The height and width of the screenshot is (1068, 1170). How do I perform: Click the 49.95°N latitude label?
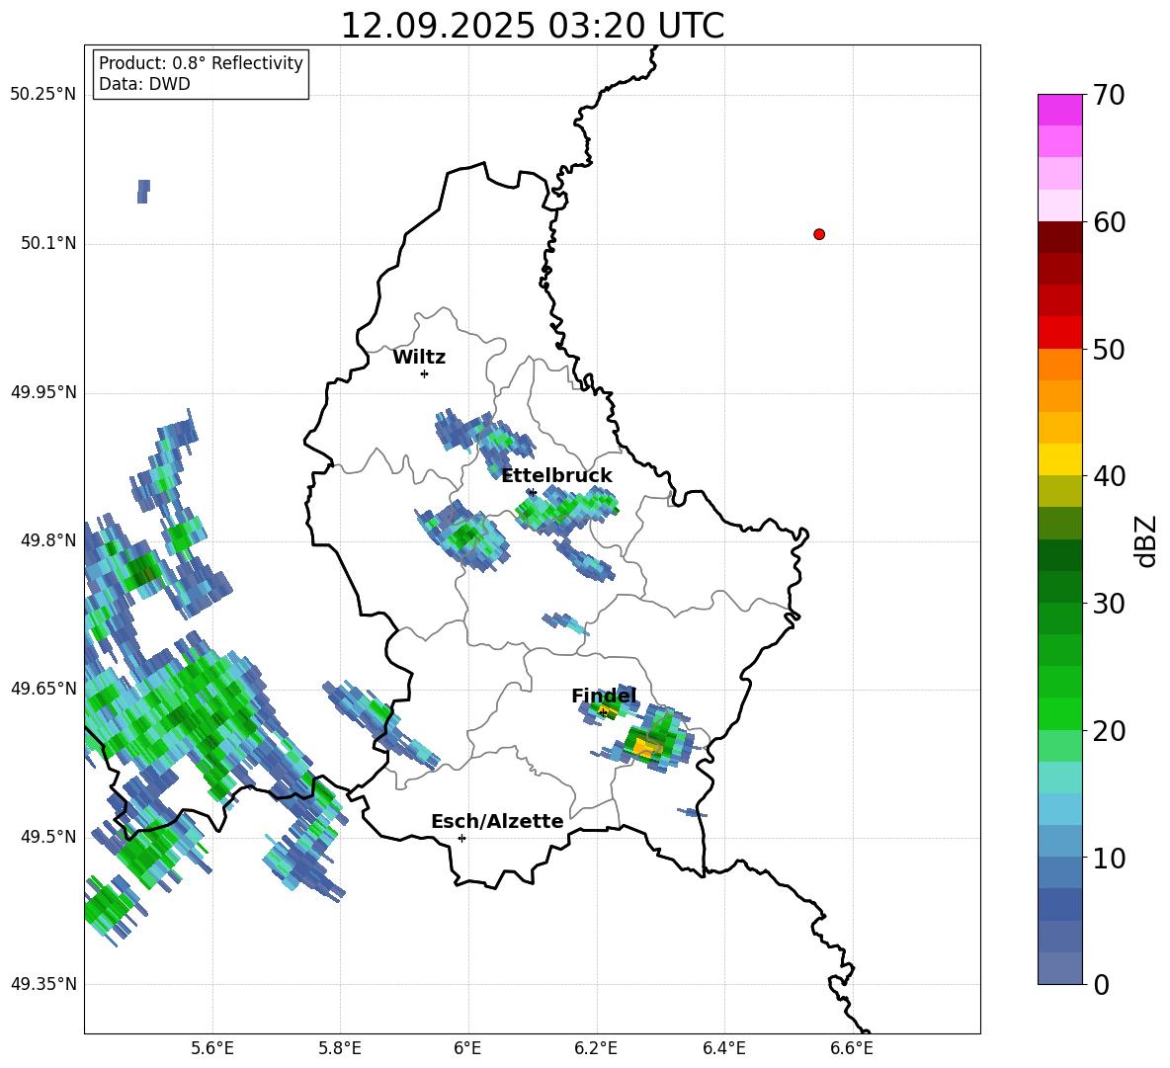[43, 392]
